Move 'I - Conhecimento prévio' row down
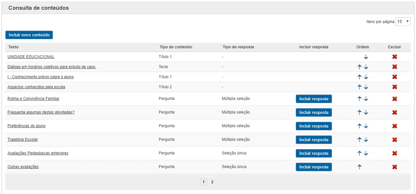This screenshot has width=416, height=194. (x=366, y=77)
